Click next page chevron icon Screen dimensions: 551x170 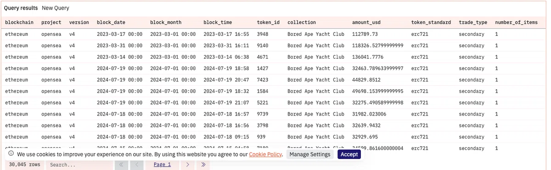tap(187, 165)
